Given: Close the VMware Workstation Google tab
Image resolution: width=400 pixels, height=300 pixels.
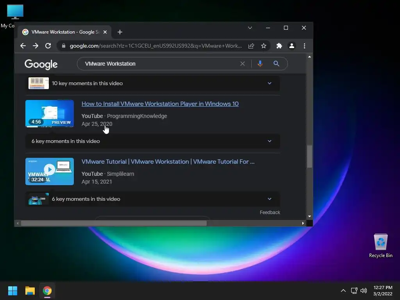Looking at the screenshot, I should tap(105, 32).
